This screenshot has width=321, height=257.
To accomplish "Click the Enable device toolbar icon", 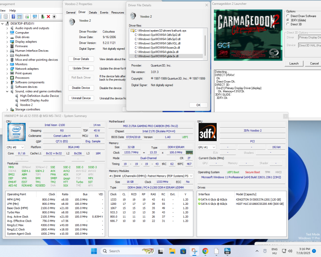I will point(43,16).
